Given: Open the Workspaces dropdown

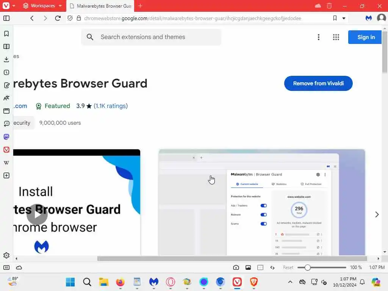Looking at the screenshot, I should coord(42,6).
